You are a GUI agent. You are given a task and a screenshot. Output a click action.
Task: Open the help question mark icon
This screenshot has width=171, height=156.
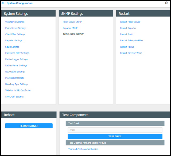166,3
